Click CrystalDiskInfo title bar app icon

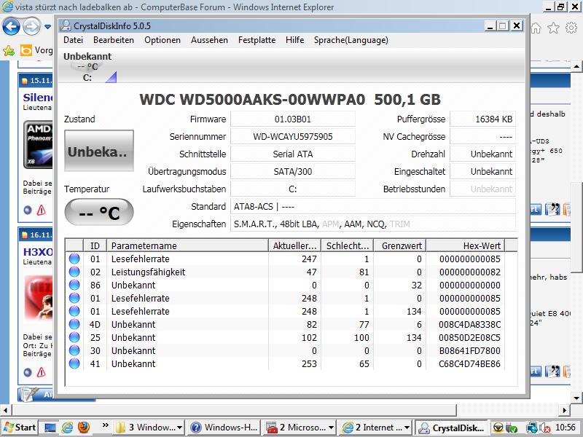(x=66, y=25)
